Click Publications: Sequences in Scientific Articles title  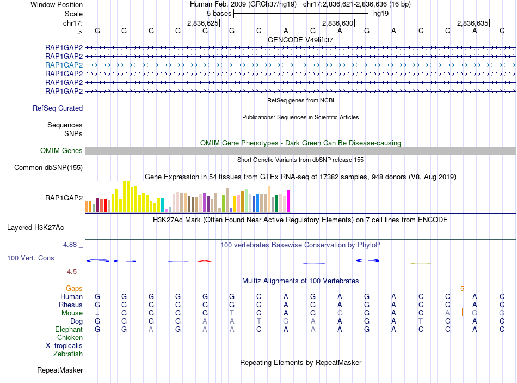point(300,117)
